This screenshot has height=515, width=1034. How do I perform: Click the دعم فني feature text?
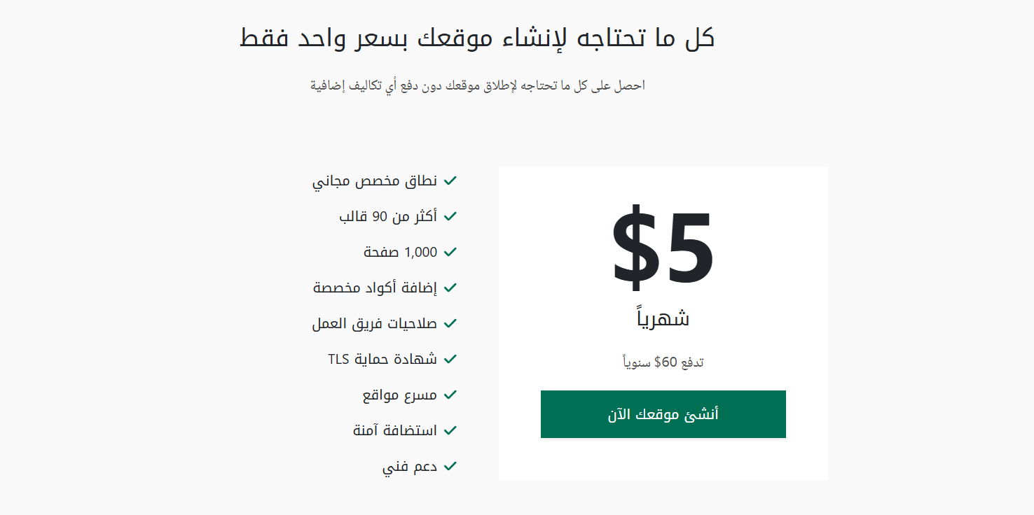410,466
